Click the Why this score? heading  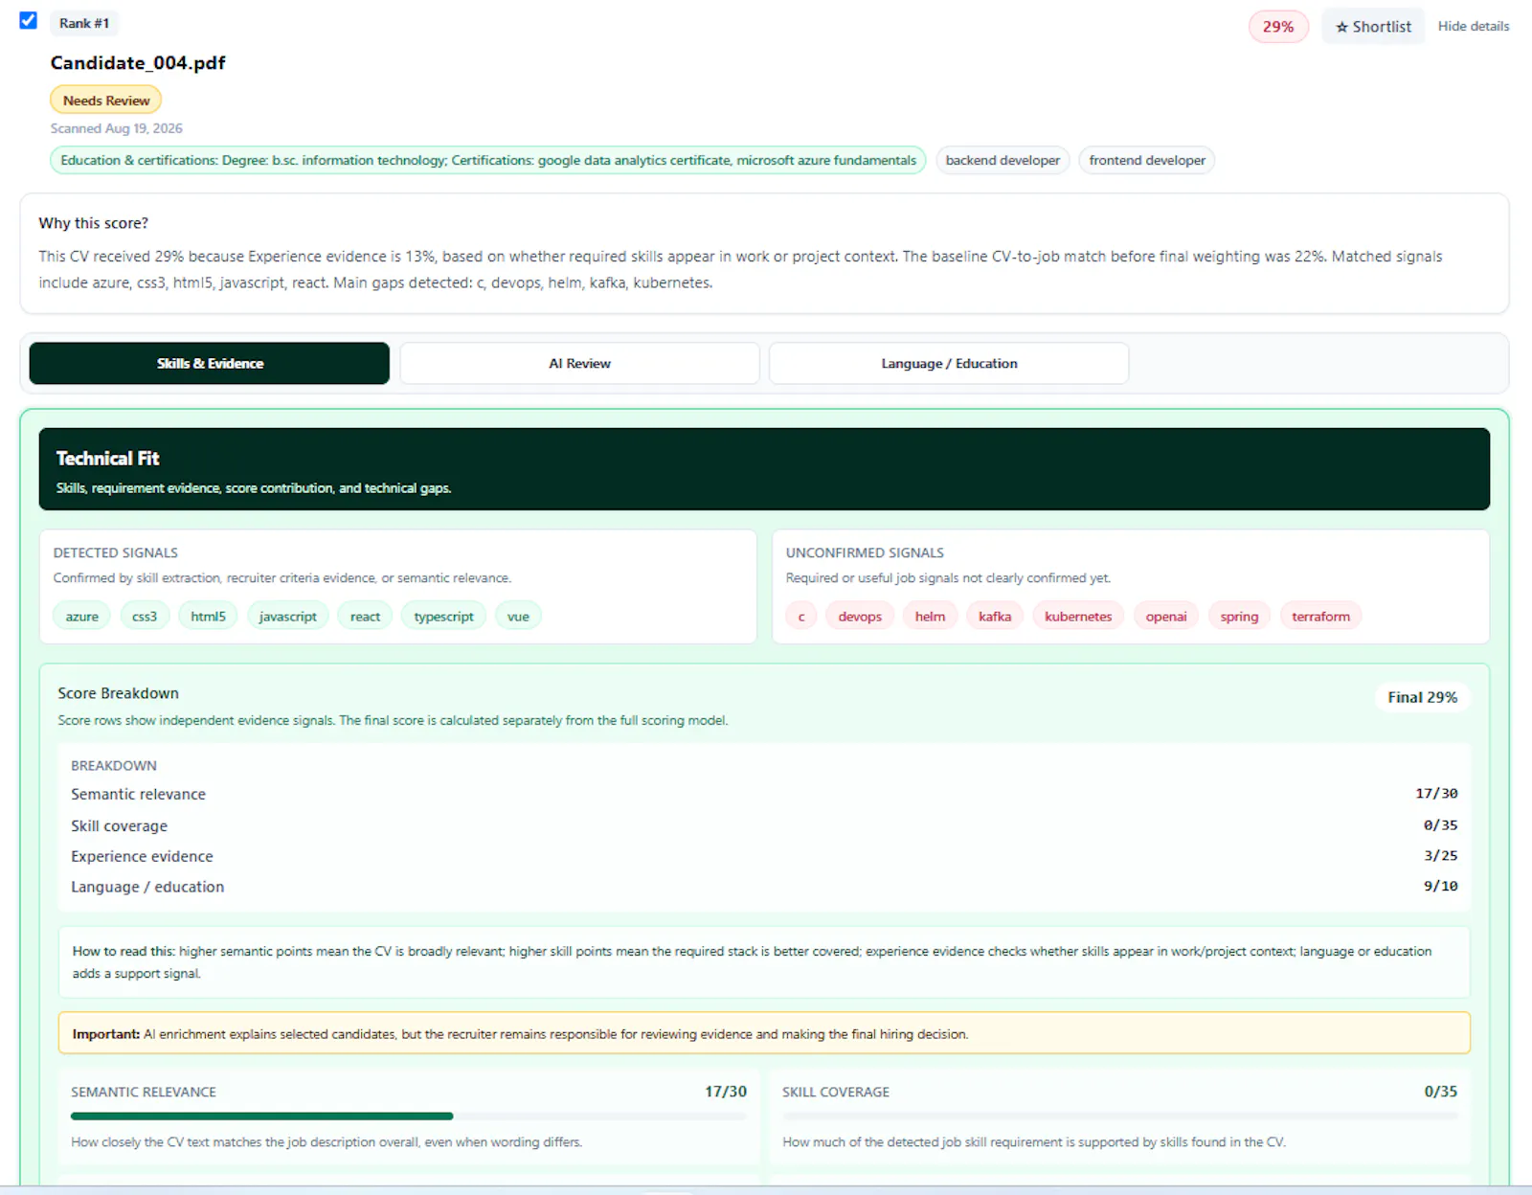tap(94, 223)
